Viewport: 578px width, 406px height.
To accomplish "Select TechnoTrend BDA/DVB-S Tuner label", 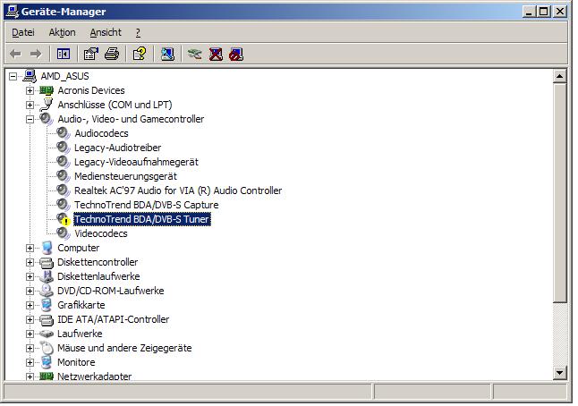I will pyautogui.click(x=142, y=219).
